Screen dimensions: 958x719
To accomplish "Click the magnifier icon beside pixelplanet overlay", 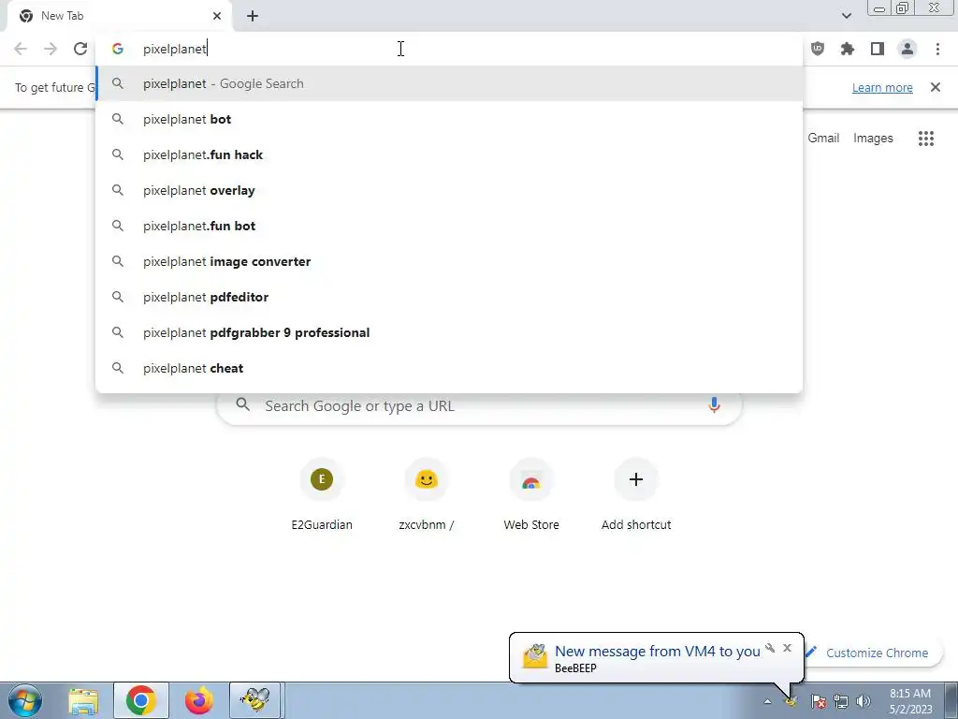I will point(118,190).
